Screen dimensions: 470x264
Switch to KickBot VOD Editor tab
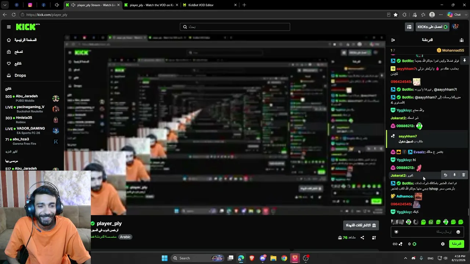point(209,5)
